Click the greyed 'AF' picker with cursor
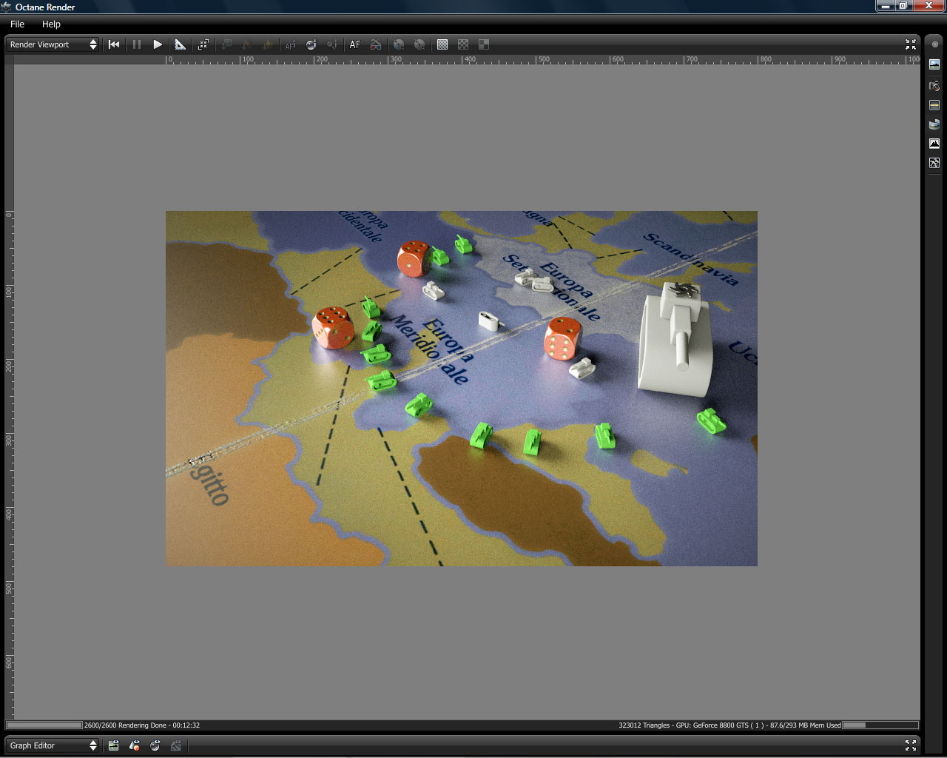947x758 pixels. point(290,44)
